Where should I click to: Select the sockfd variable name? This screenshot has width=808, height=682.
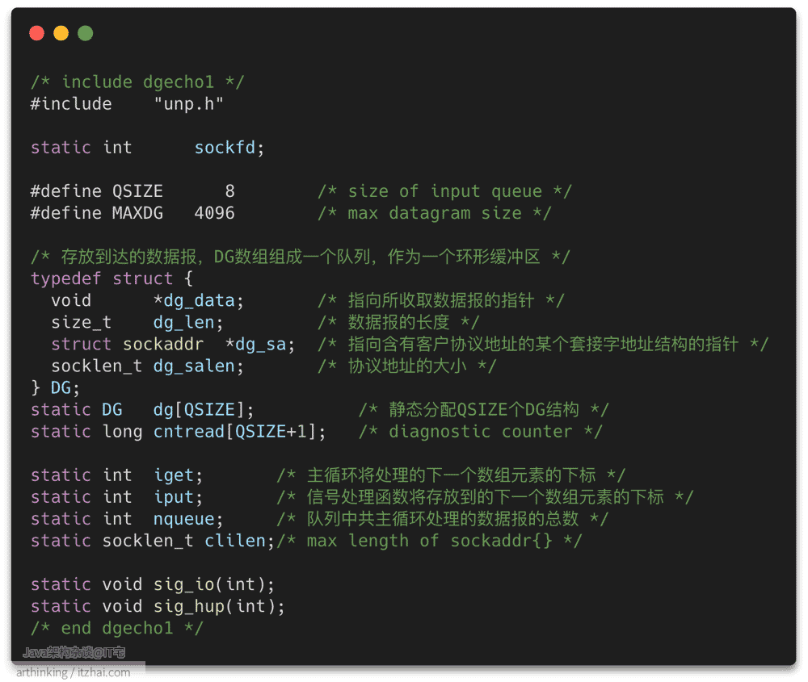(224, 148)
